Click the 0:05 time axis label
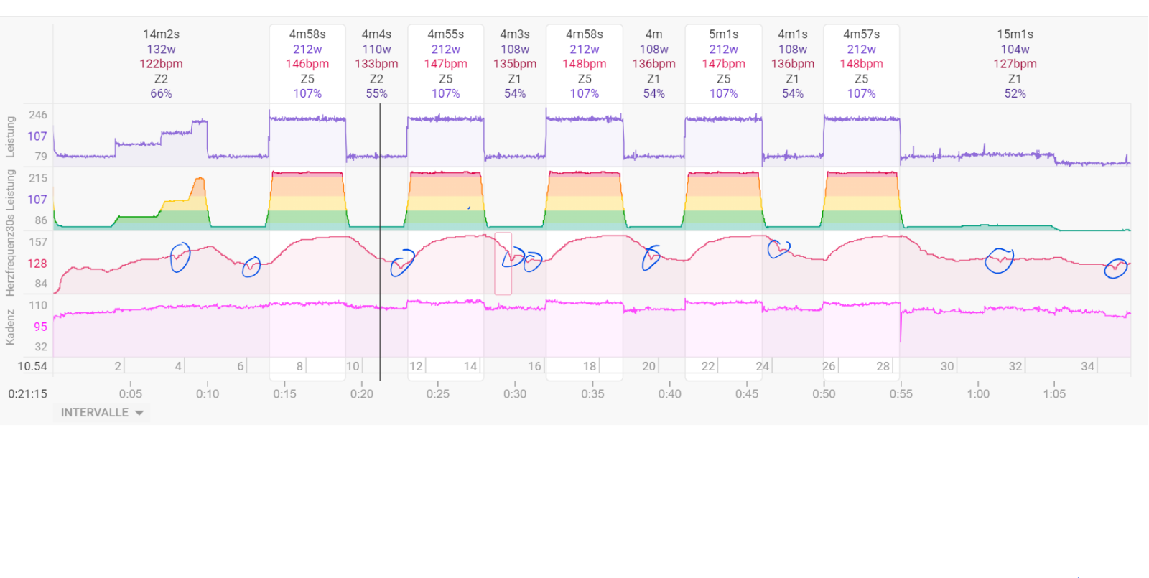 [131, 394]
